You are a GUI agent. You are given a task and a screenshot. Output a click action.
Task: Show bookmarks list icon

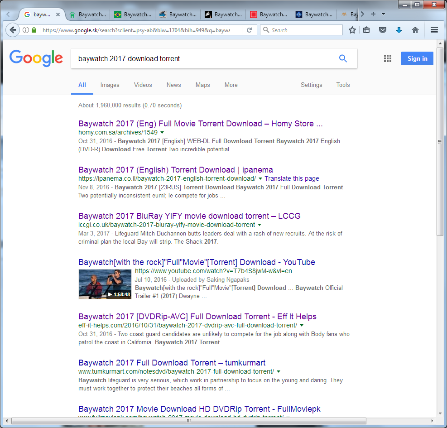click(366, 30)
